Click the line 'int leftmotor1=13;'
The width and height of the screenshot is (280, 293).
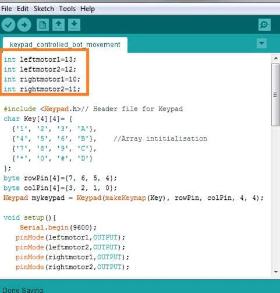(40, 59)
